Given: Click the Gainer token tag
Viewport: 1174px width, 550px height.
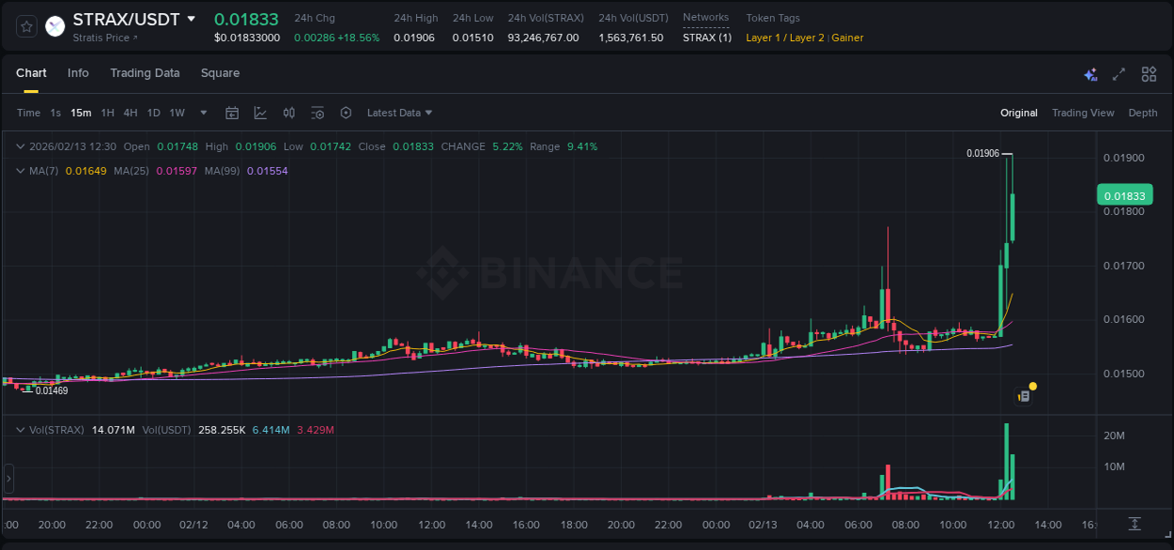Looking at the screenshot, I should click(846, 38).
